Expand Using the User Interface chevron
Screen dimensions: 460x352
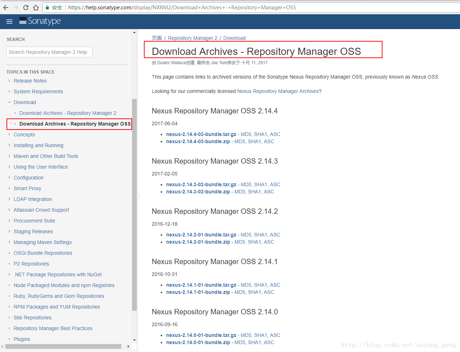tap(9, 167)
